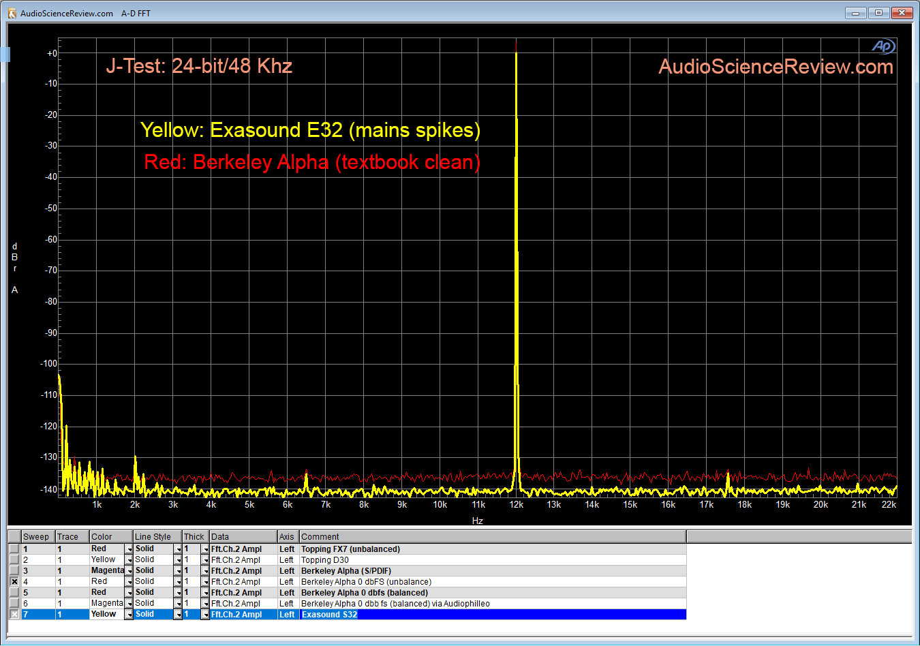Select the 'Berkeley Alpha (S/PDIF)' comment cell

click(493, 571)
